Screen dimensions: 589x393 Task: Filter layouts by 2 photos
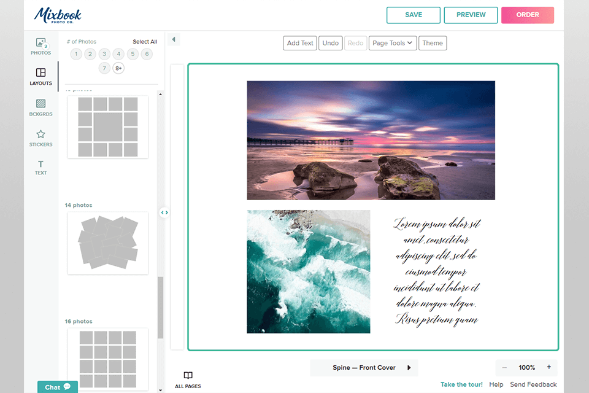pyautogui.click(x=90, y=54)
